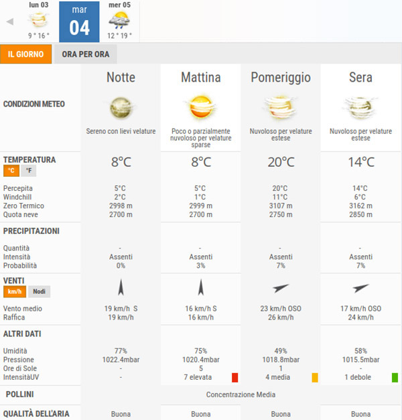Click '1 debole' UV intensity
This screenshot has height=420, width=402.
[x=358, y=377]
